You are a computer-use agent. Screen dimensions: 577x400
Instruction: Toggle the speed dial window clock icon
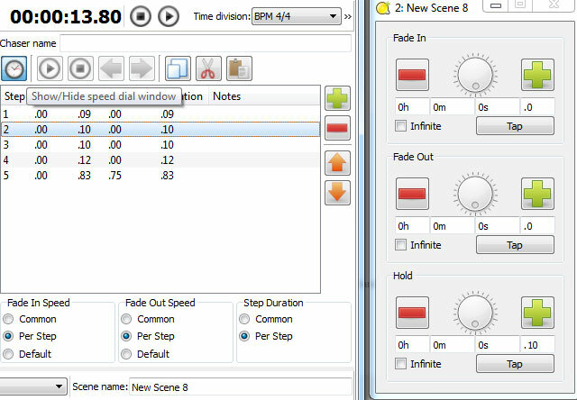pyautogui.click(x=14, y=68)
